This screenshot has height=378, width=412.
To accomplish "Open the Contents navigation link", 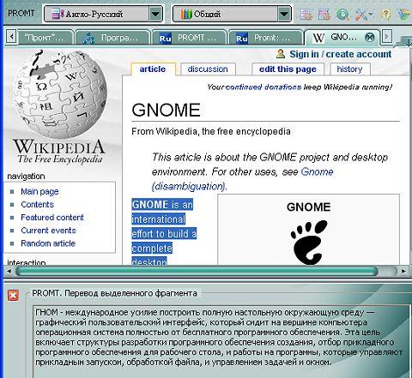I will point(37,204).
